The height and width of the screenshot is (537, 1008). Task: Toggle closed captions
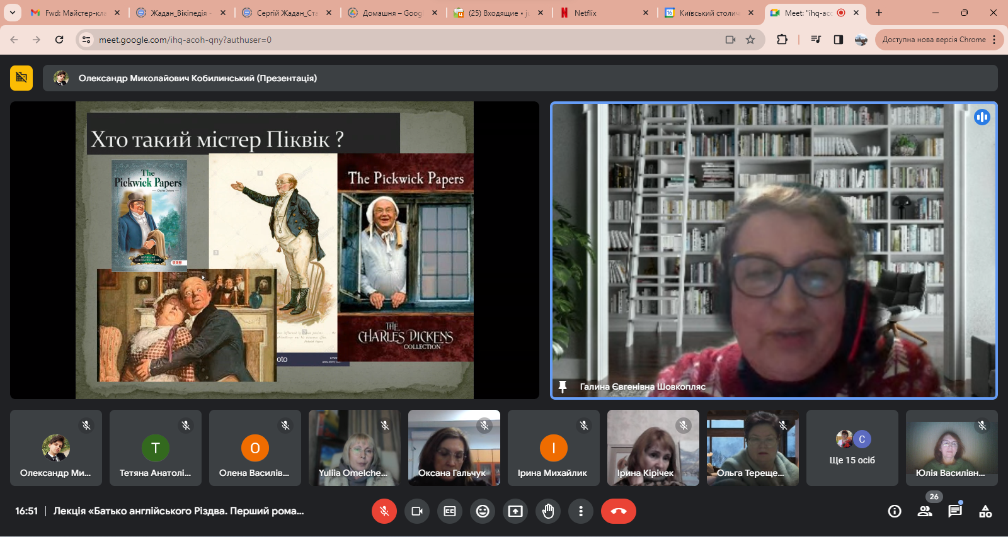(x=450, y=511)
